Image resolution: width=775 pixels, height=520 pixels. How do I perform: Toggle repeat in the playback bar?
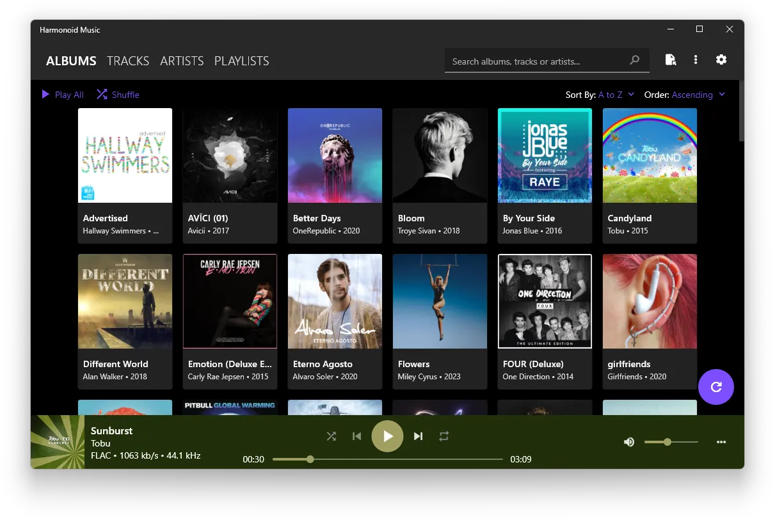point(443,436)
